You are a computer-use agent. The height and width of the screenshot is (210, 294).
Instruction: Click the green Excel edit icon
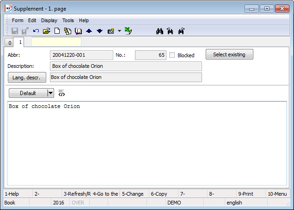[128, 31]
